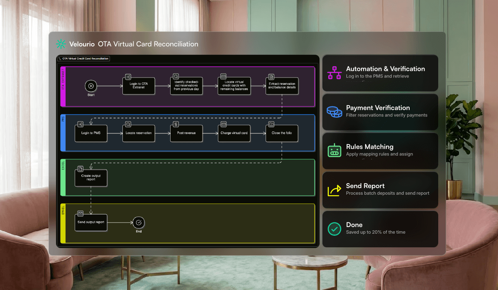The image size is (498, 290).
Task: Click the green Excel lane label
Action: (63, 177)
